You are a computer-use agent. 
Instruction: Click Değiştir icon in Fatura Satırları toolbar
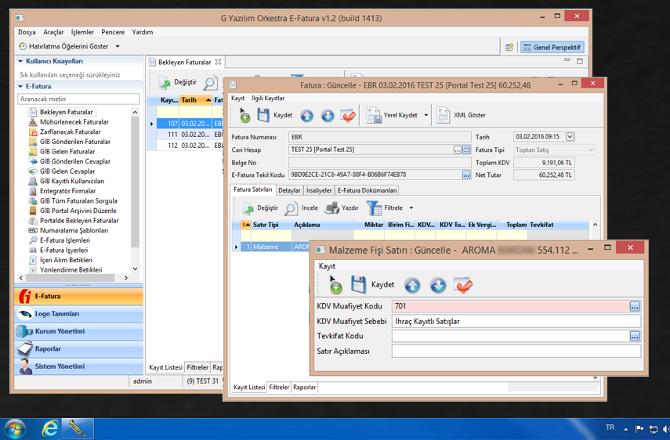tap(248, 208)
